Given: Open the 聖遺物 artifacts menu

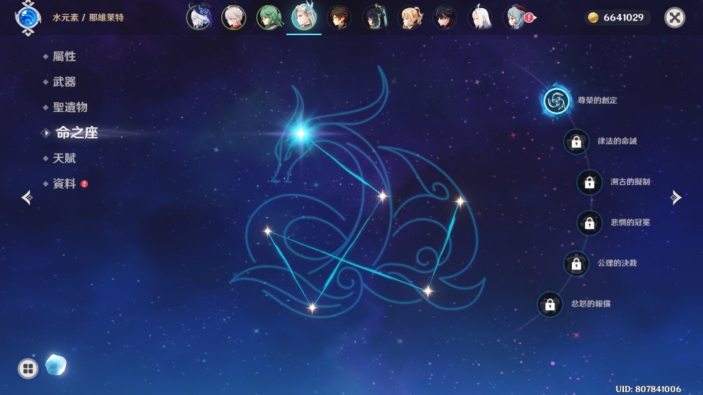Looking at the screenshot, I should pyautogui.click(x=70, y=108).
